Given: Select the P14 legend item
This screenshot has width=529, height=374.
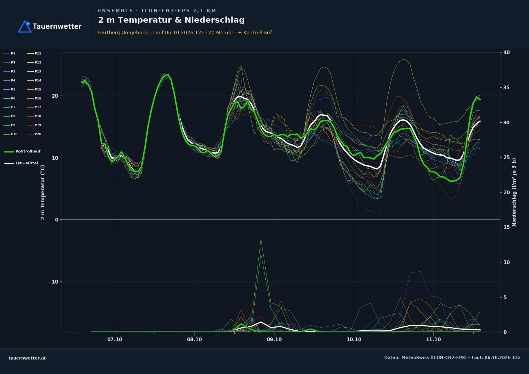Looking at the screenshot, I should pyautogui.click(x=34, y=80).
